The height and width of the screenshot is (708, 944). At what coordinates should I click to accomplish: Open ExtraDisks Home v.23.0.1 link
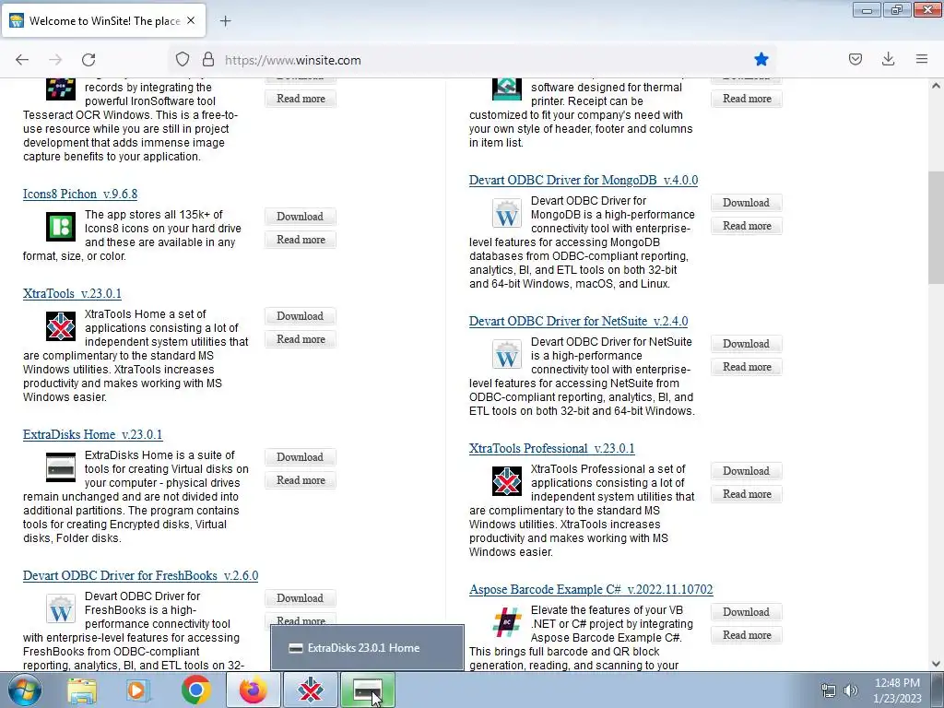click(x=93, y=434)
